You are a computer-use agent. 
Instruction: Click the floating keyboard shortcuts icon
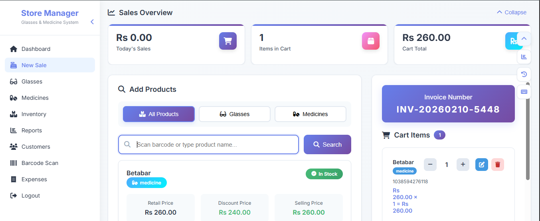524,92
